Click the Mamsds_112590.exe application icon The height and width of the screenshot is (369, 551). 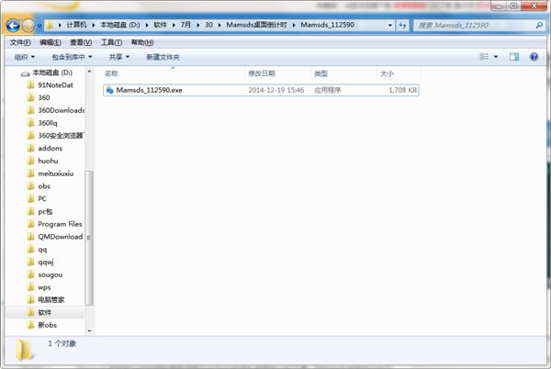pyautogui.click(x=109, y=90)
